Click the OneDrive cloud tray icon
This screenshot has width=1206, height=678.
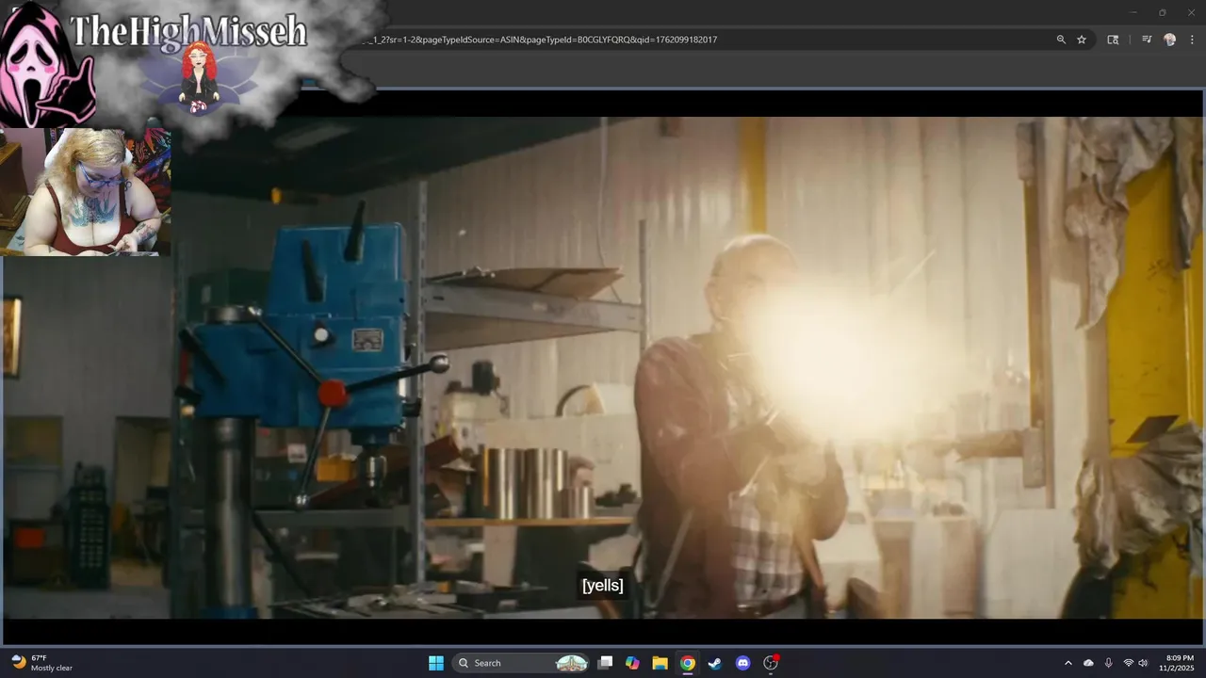pos(1088,663)
